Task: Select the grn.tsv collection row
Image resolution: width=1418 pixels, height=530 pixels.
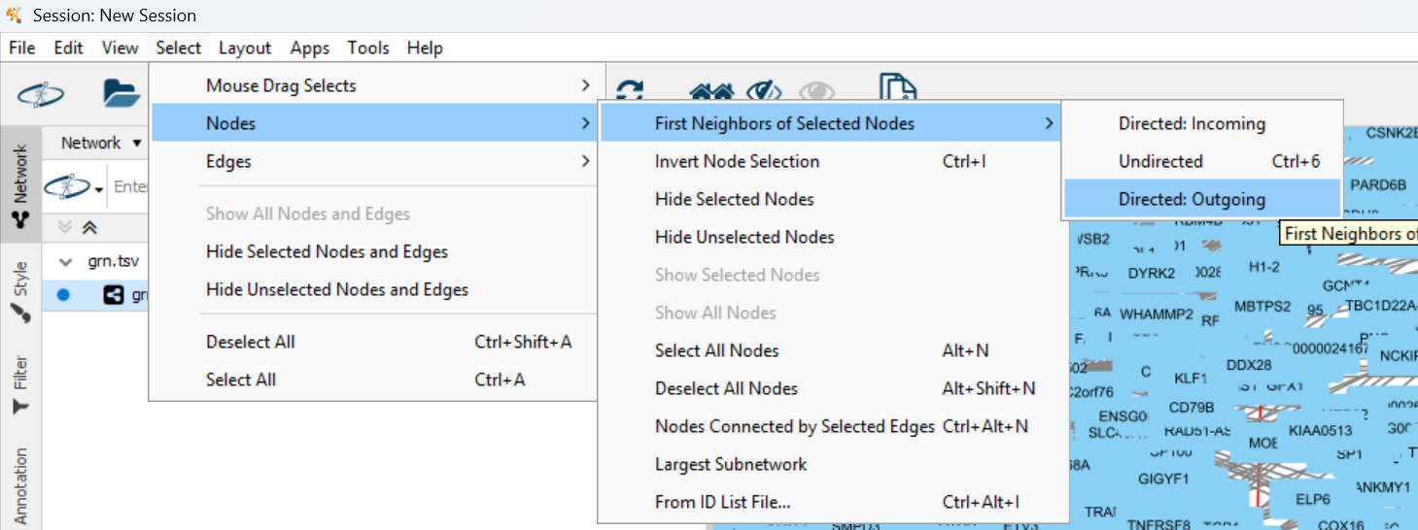Action: [95, 261]
